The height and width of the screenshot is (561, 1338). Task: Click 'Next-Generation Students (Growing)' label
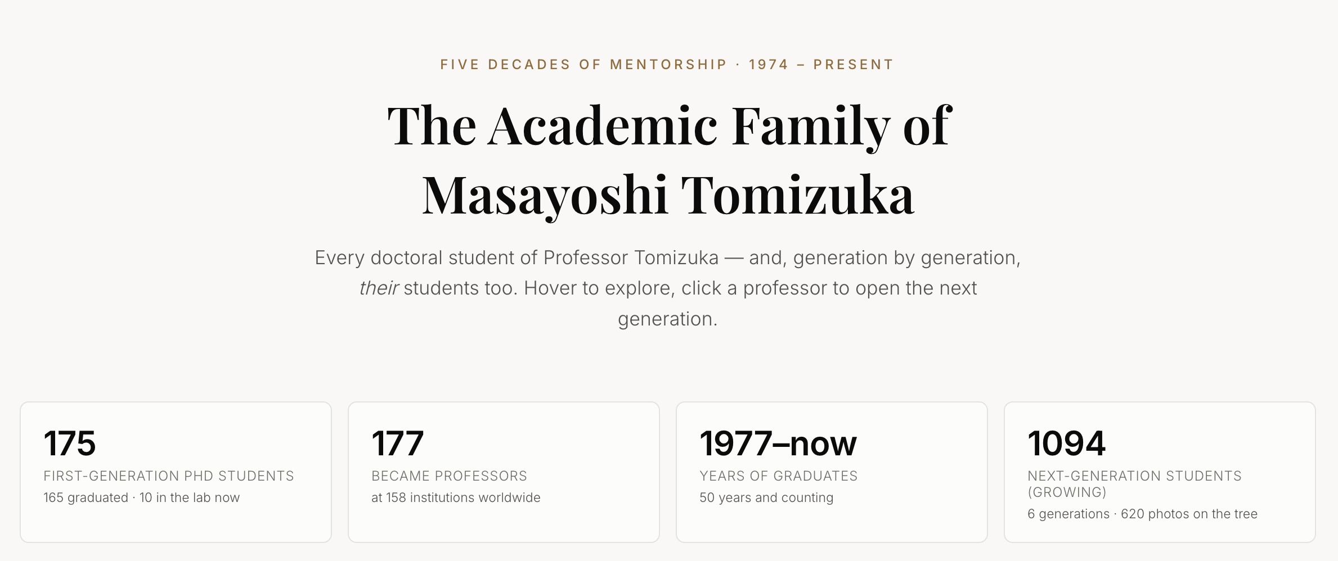[x=1134, y=484]
